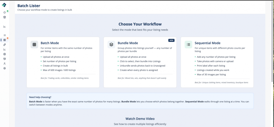Click the Watch Demo Video heading

(x=140, y=119)
